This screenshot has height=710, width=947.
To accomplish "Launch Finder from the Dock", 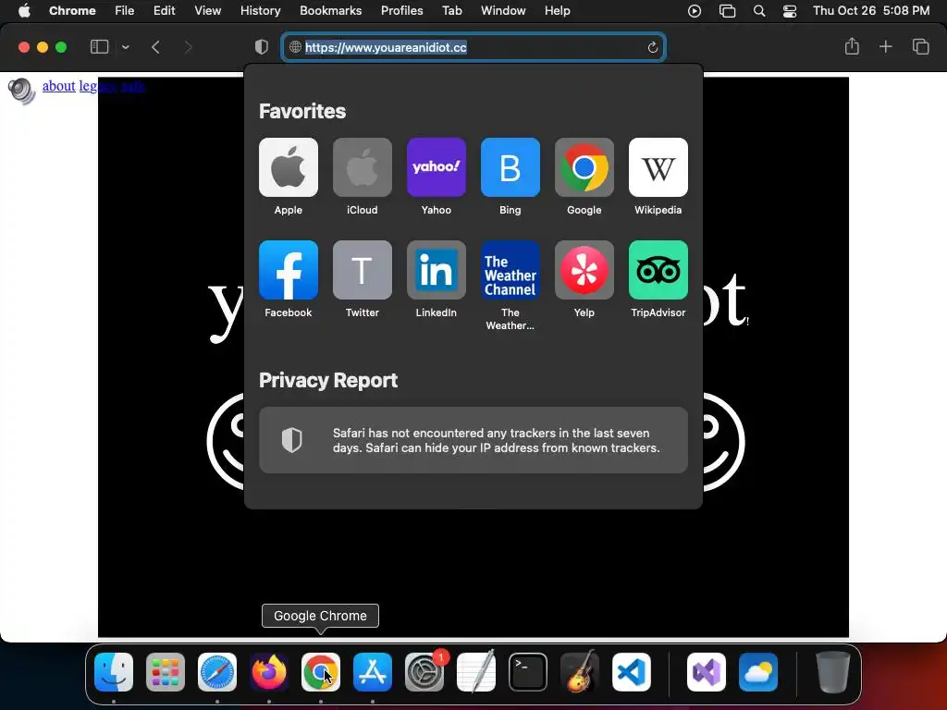I will coord(114,672).
